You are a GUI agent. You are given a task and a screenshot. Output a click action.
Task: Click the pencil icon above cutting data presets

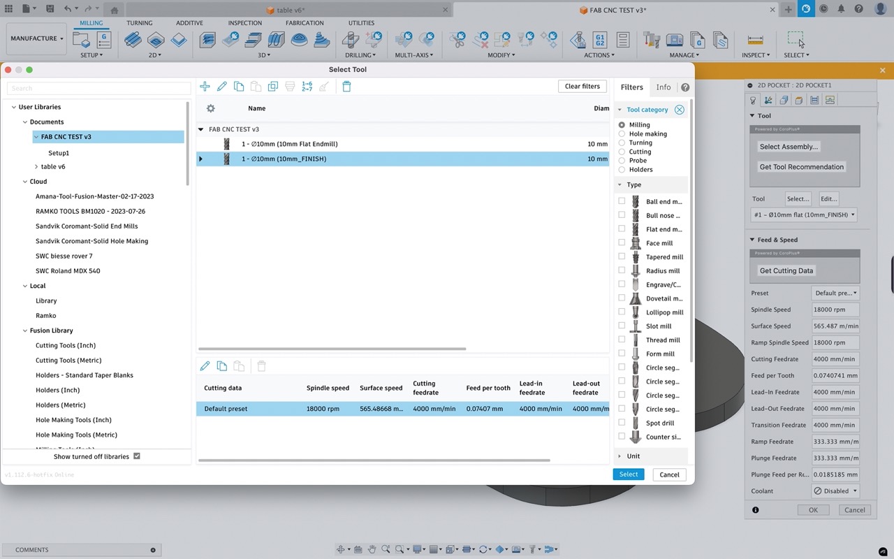(x=205, y=366)
